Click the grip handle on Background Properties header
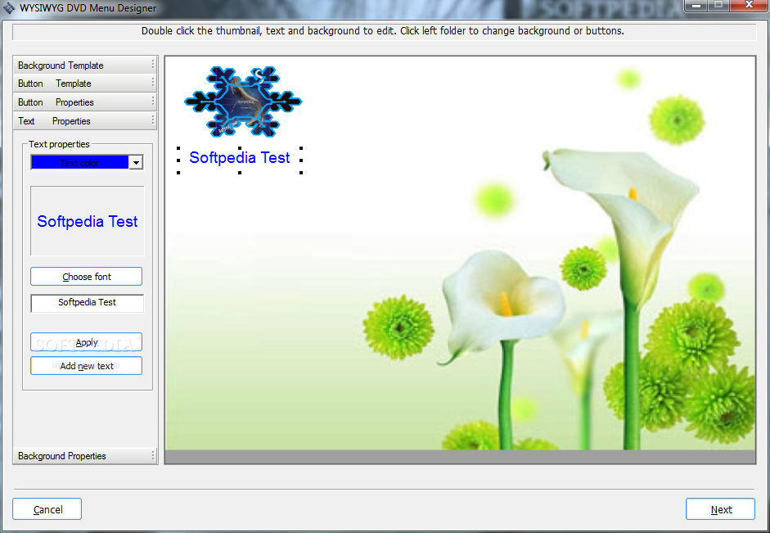The width and height of the screenshot is (770, 533). (153, 455)
